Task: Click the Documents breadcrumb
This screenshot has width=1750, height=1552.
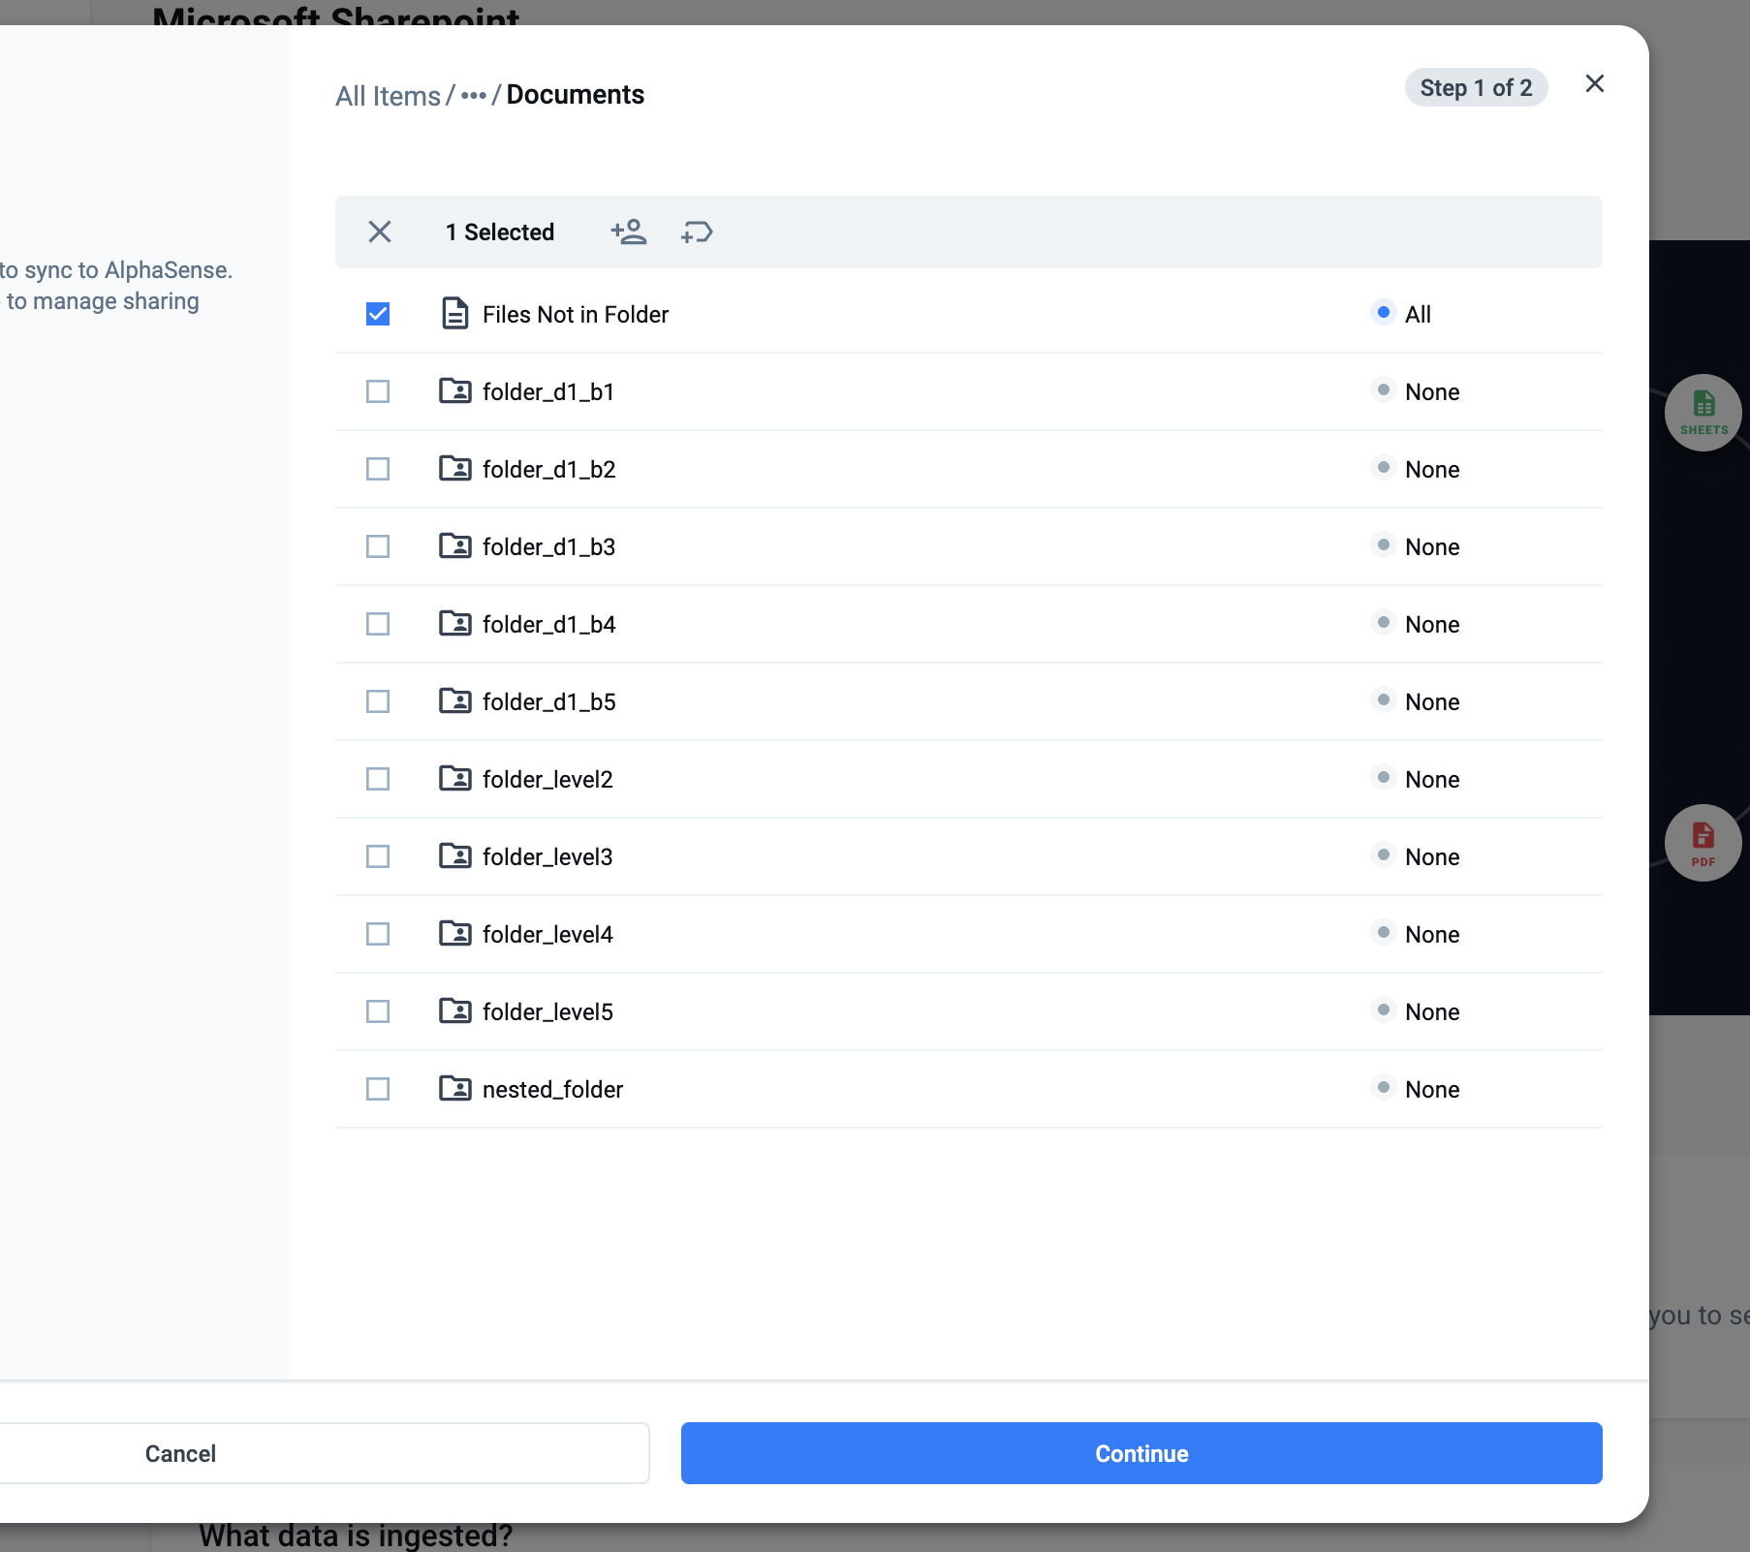Action: (x=576, y=95)
